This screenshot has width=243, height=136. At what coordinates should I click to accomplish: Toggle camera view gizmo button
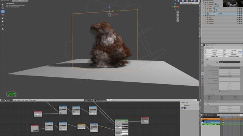click(178, 18)
